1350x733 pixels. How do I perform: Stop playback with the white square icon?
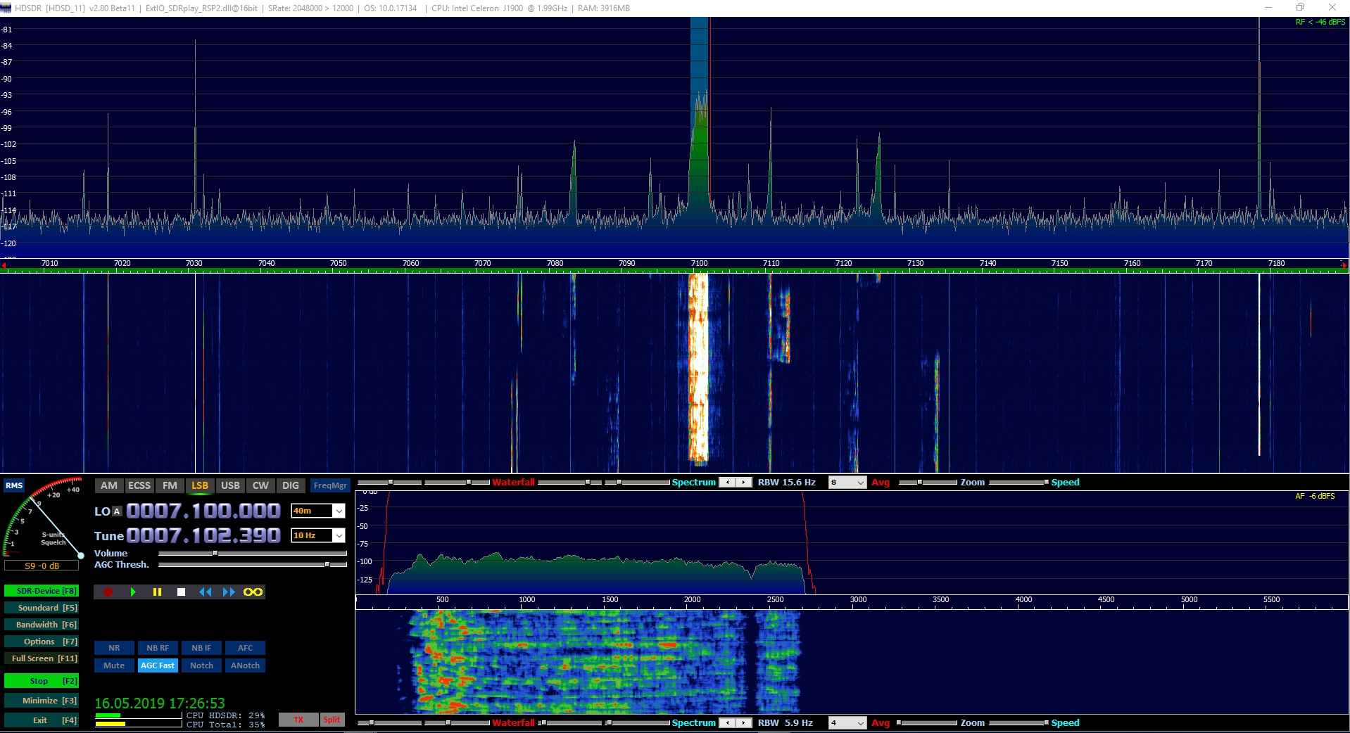tap(181, 592)
